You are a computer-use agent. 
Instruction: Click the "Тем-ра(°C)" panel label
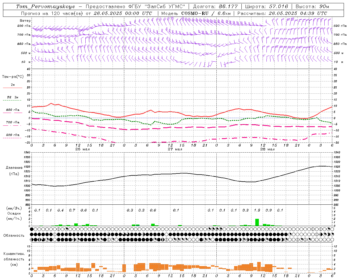coord(13,77)
